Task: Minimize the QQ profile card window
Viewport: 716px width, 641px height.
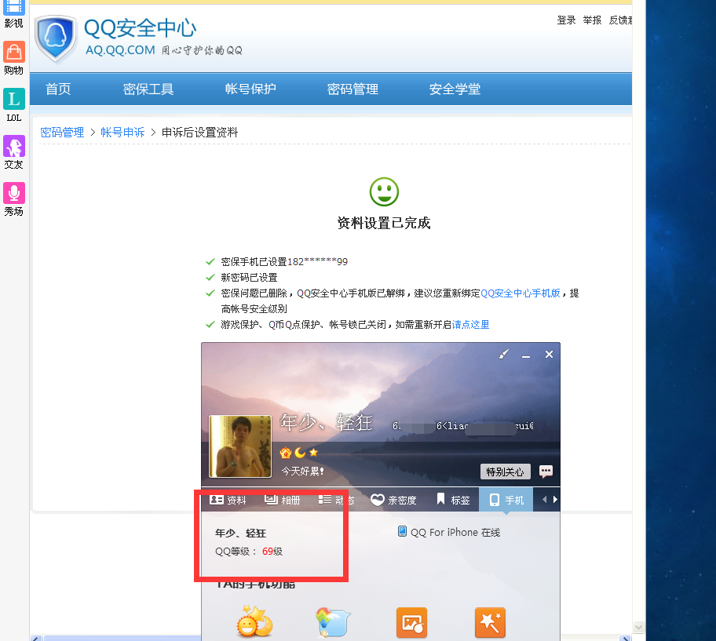Action: (x=526, y=355)
